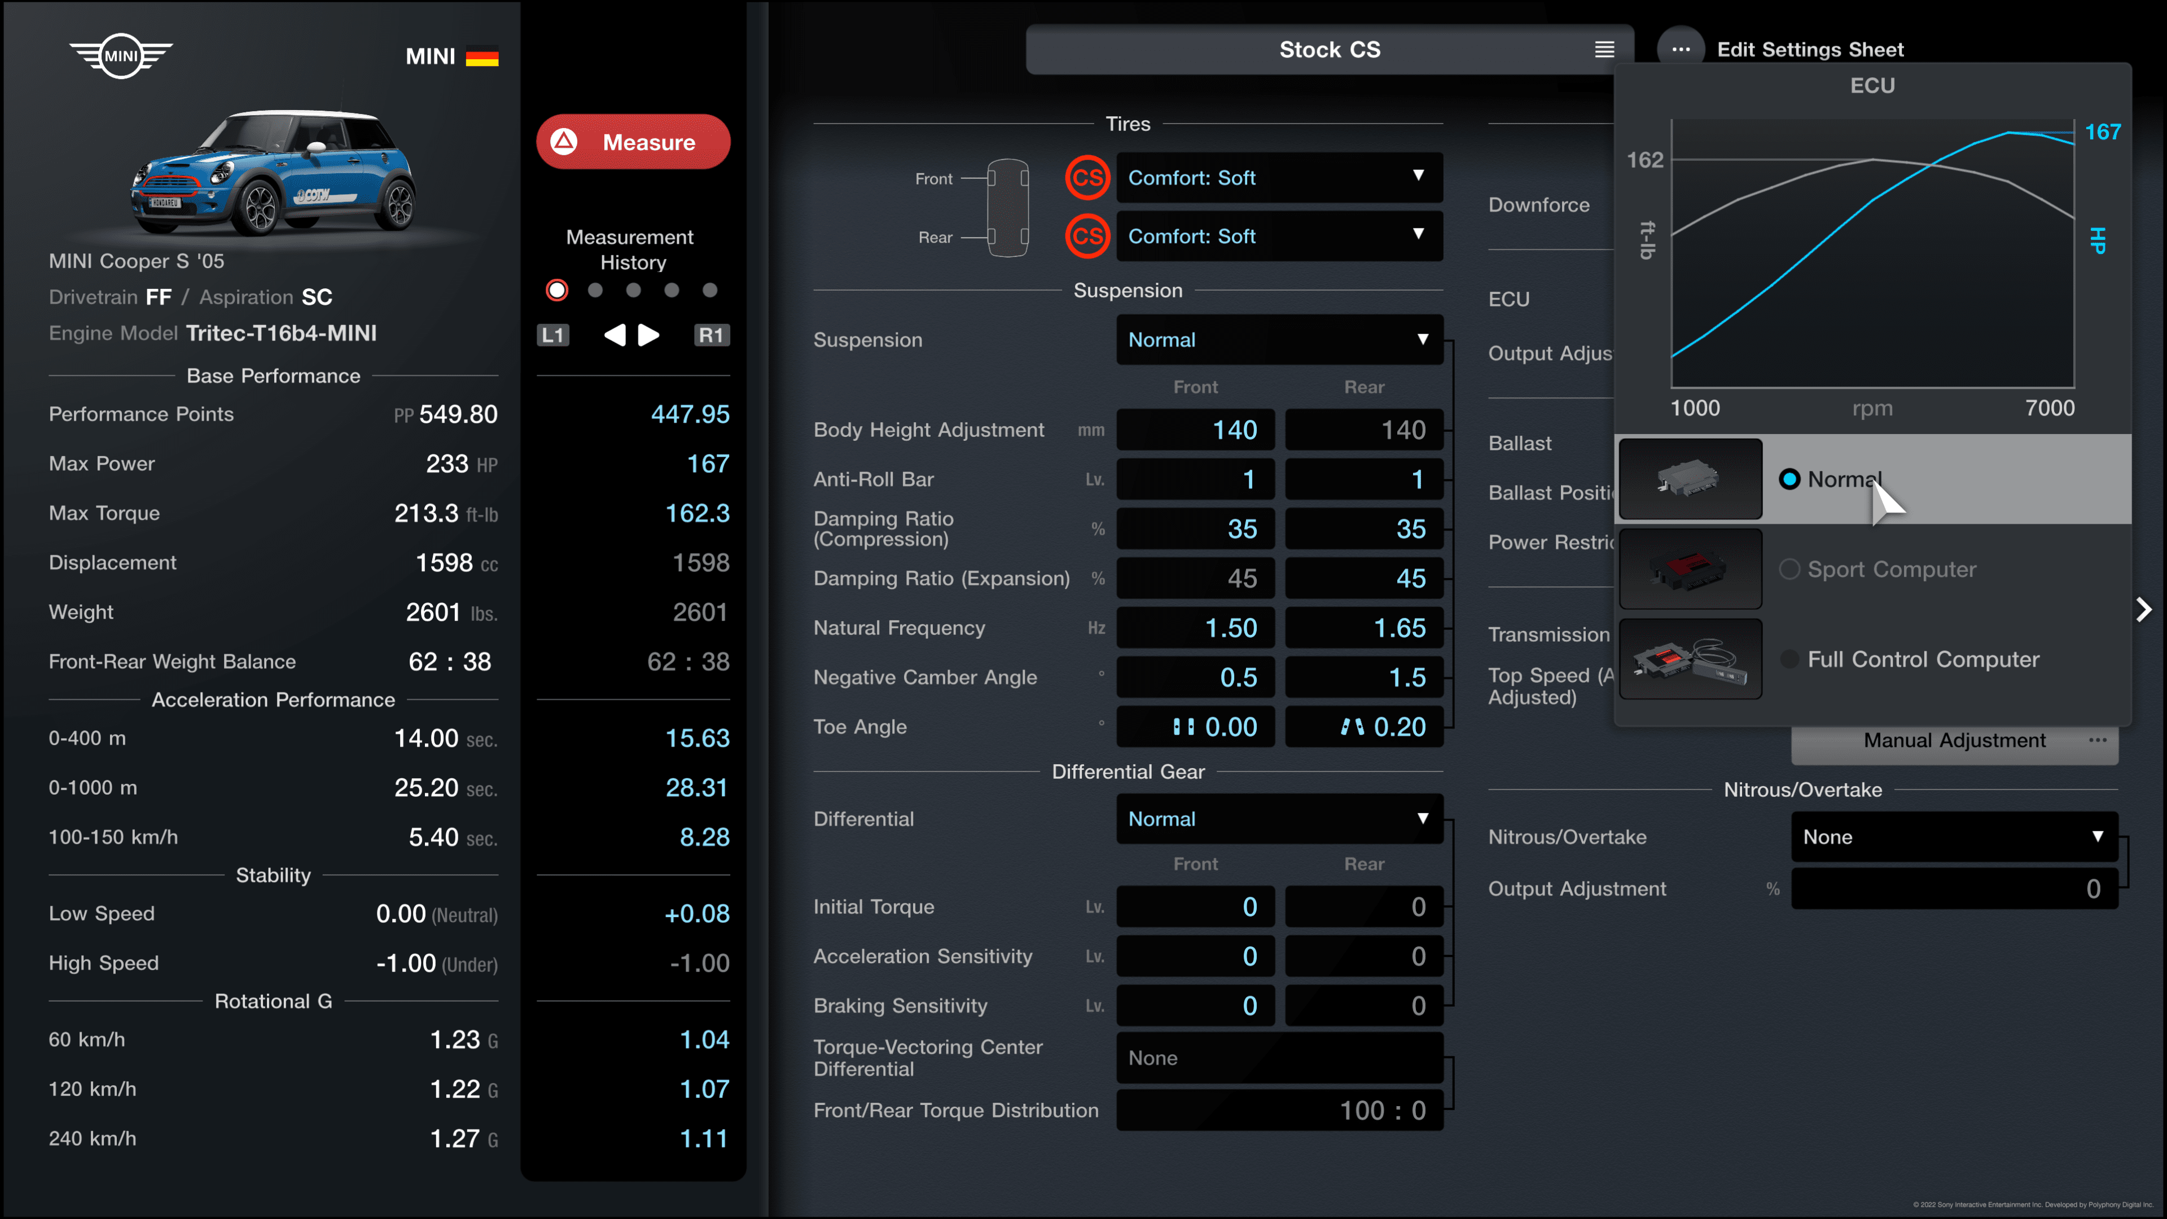Click the Transmission setting label
This screenshot has height=1219, width=2167.
(1548, 635)
